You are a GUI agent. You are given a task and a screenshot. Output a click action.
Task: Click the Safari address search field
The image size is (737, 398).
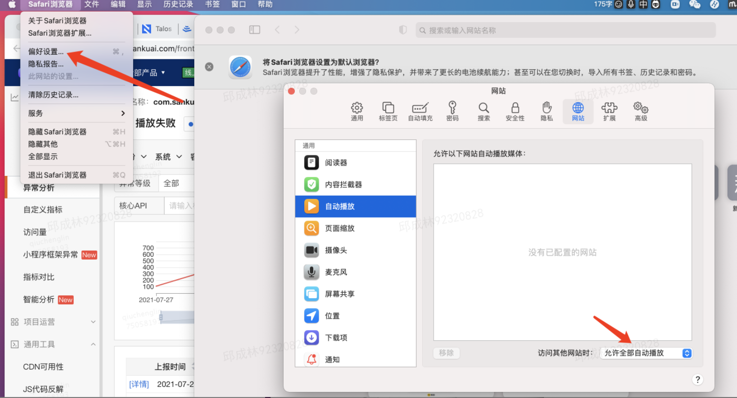[565, 30]
